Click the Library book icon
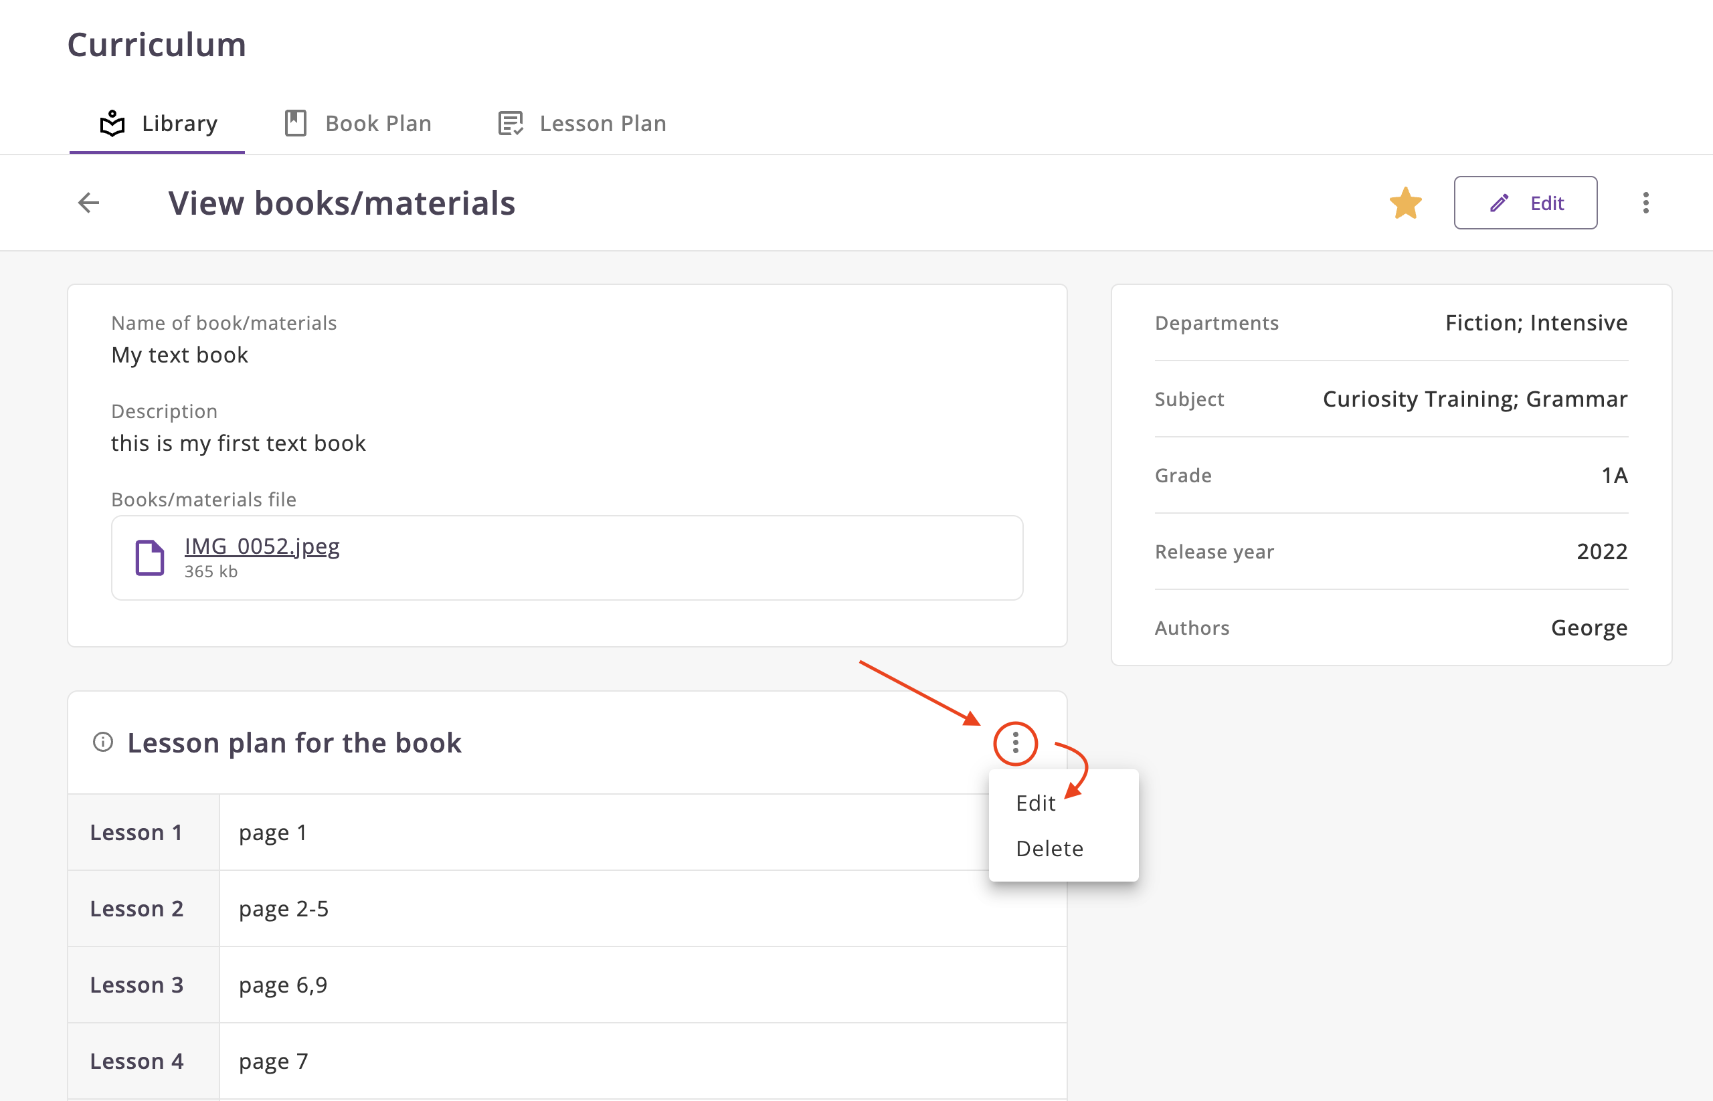The height and width of the screenshot is (1101, 1713). pyautogui.click(x=112, y=124)
